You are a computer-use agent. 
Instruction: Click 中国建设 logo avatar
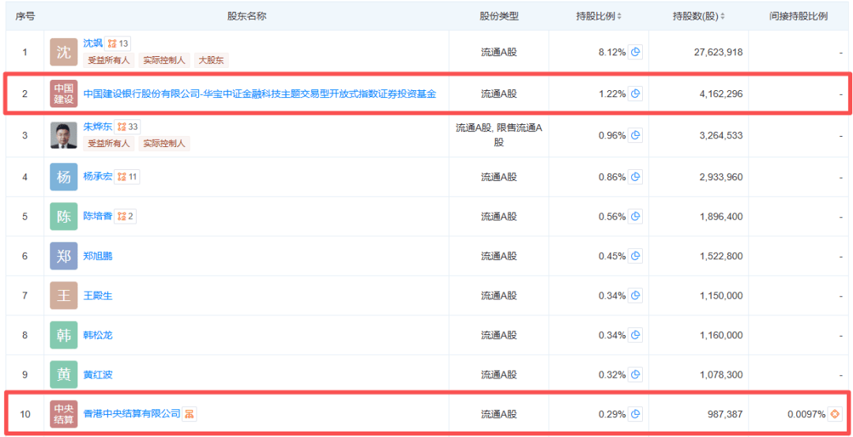point(64,93)
